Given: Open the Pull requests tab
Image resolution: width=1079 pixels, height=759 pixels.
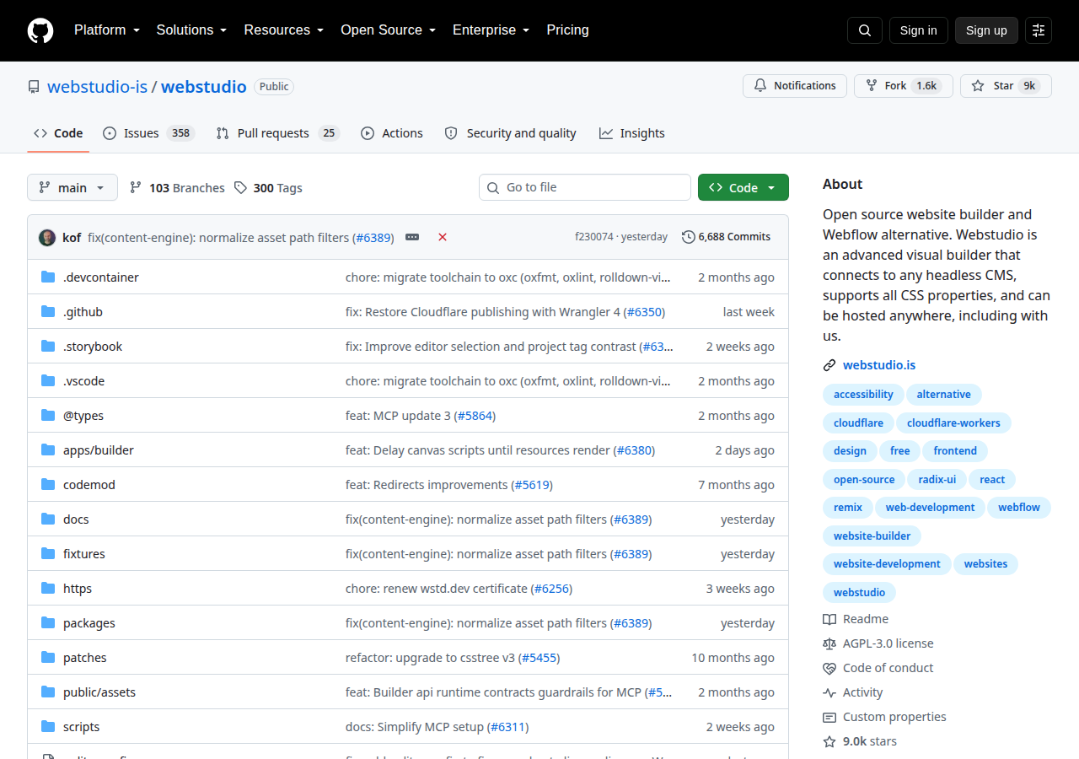Looking at the screenshot, I should point(277,133).
